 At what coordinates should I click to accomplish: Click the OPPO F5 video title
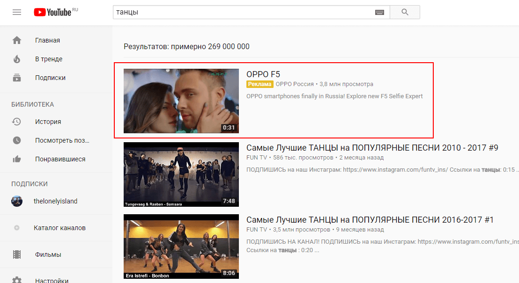point(263,74)
